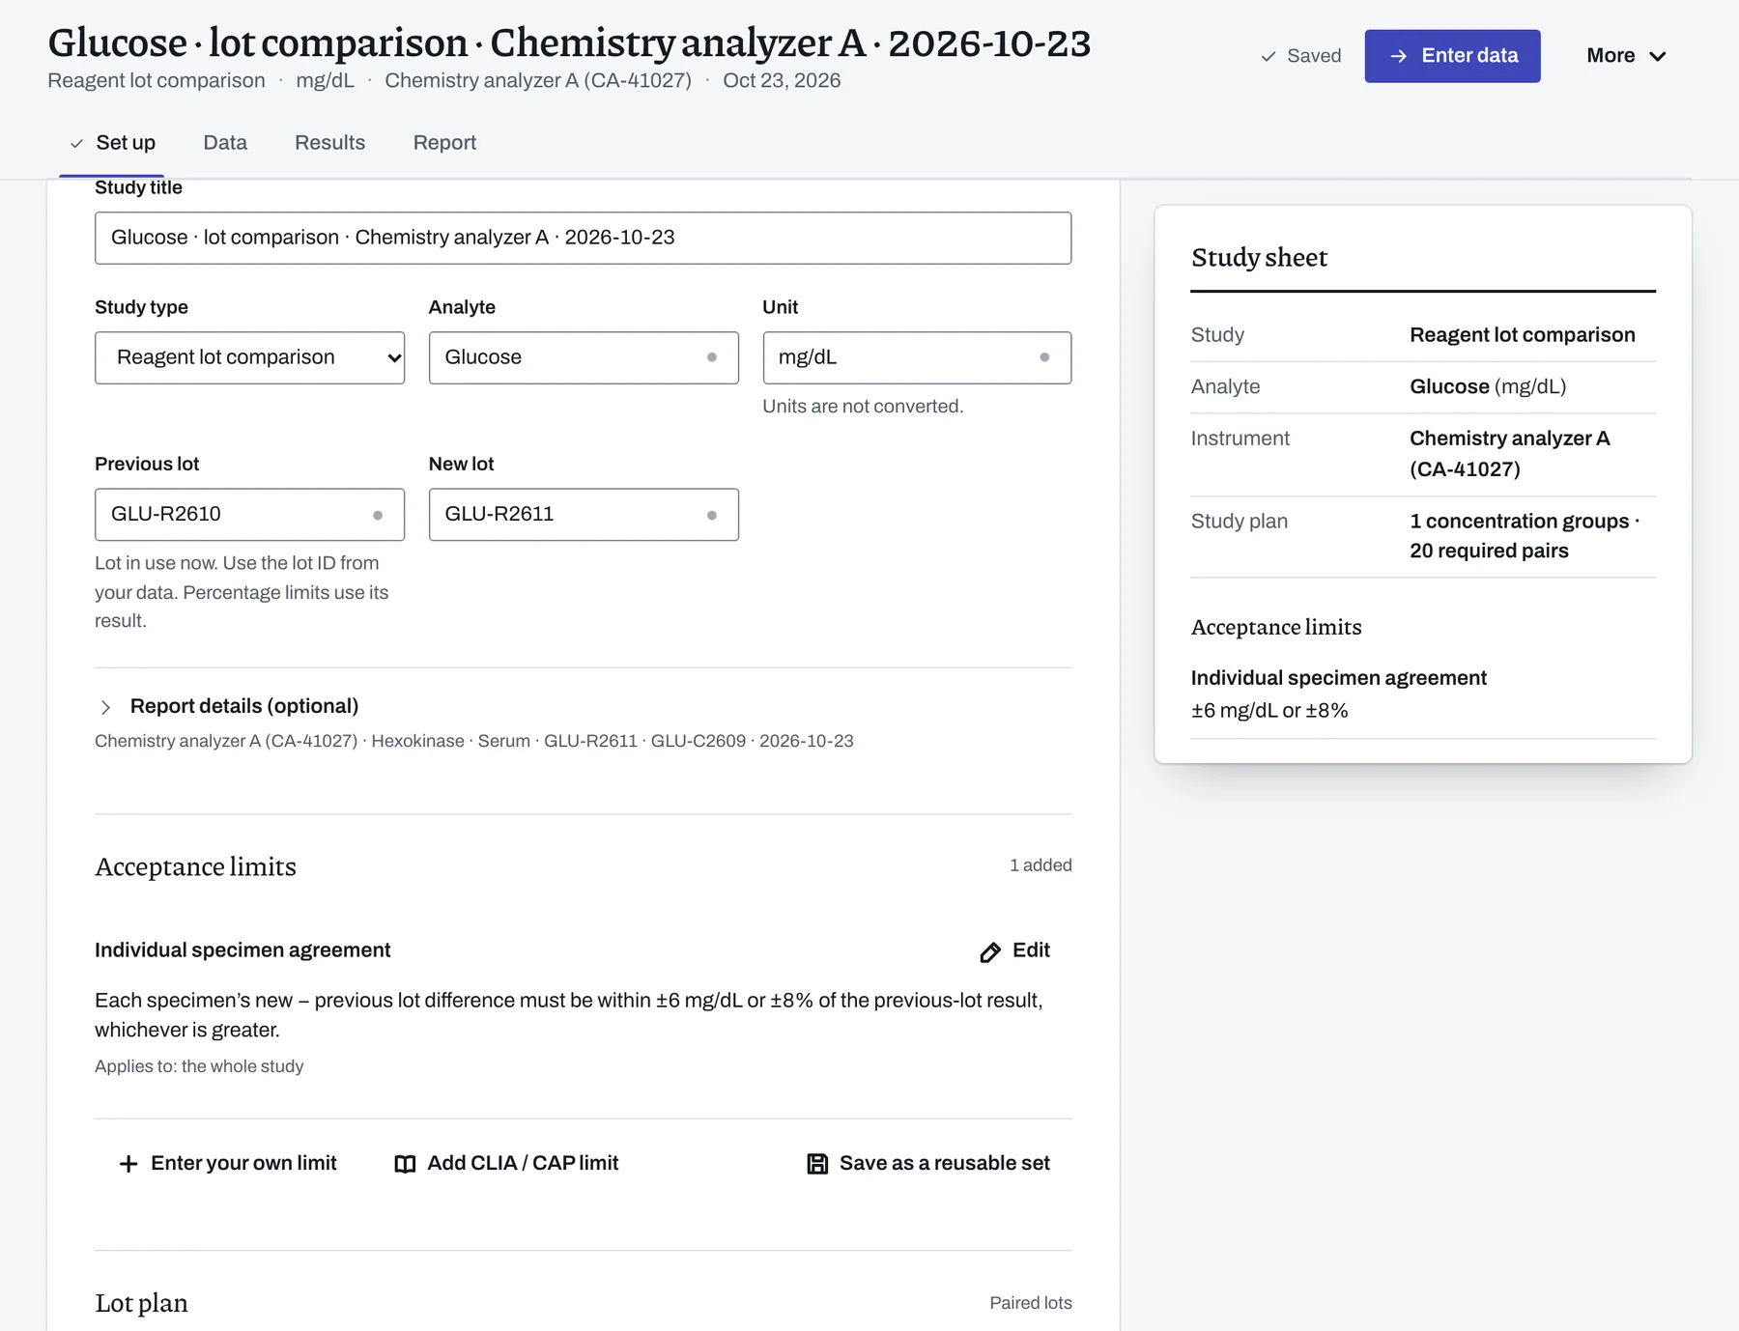Click the book icon for Add CLIA / CAP limit

coord(405,1164)
